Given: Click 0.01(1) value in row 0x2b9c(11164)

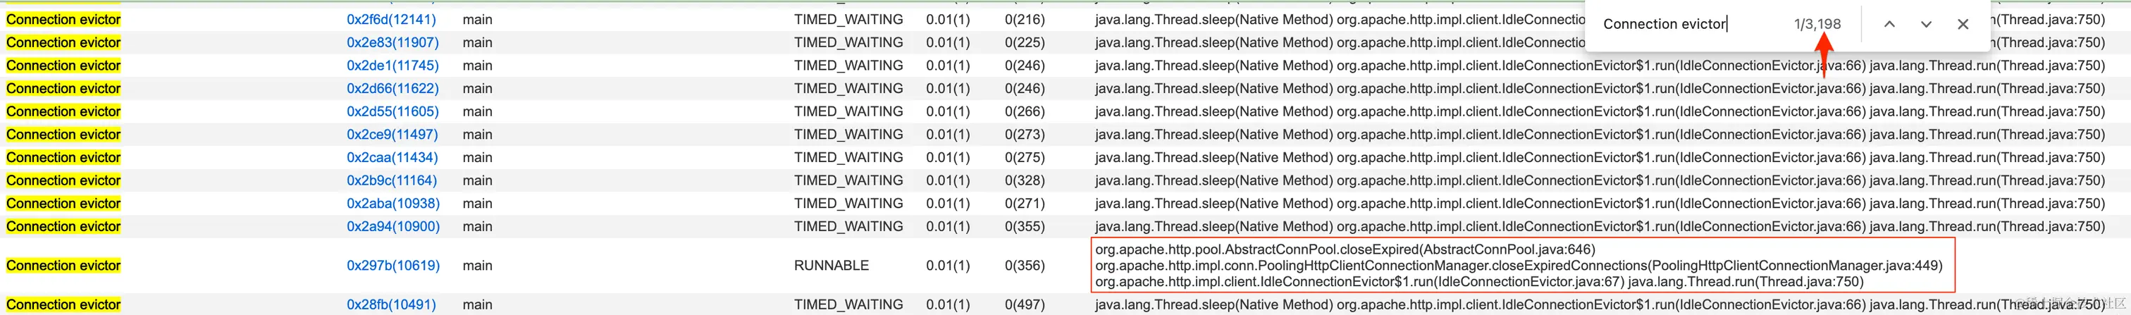Looking at the screenshot, I should coord(948,180).
